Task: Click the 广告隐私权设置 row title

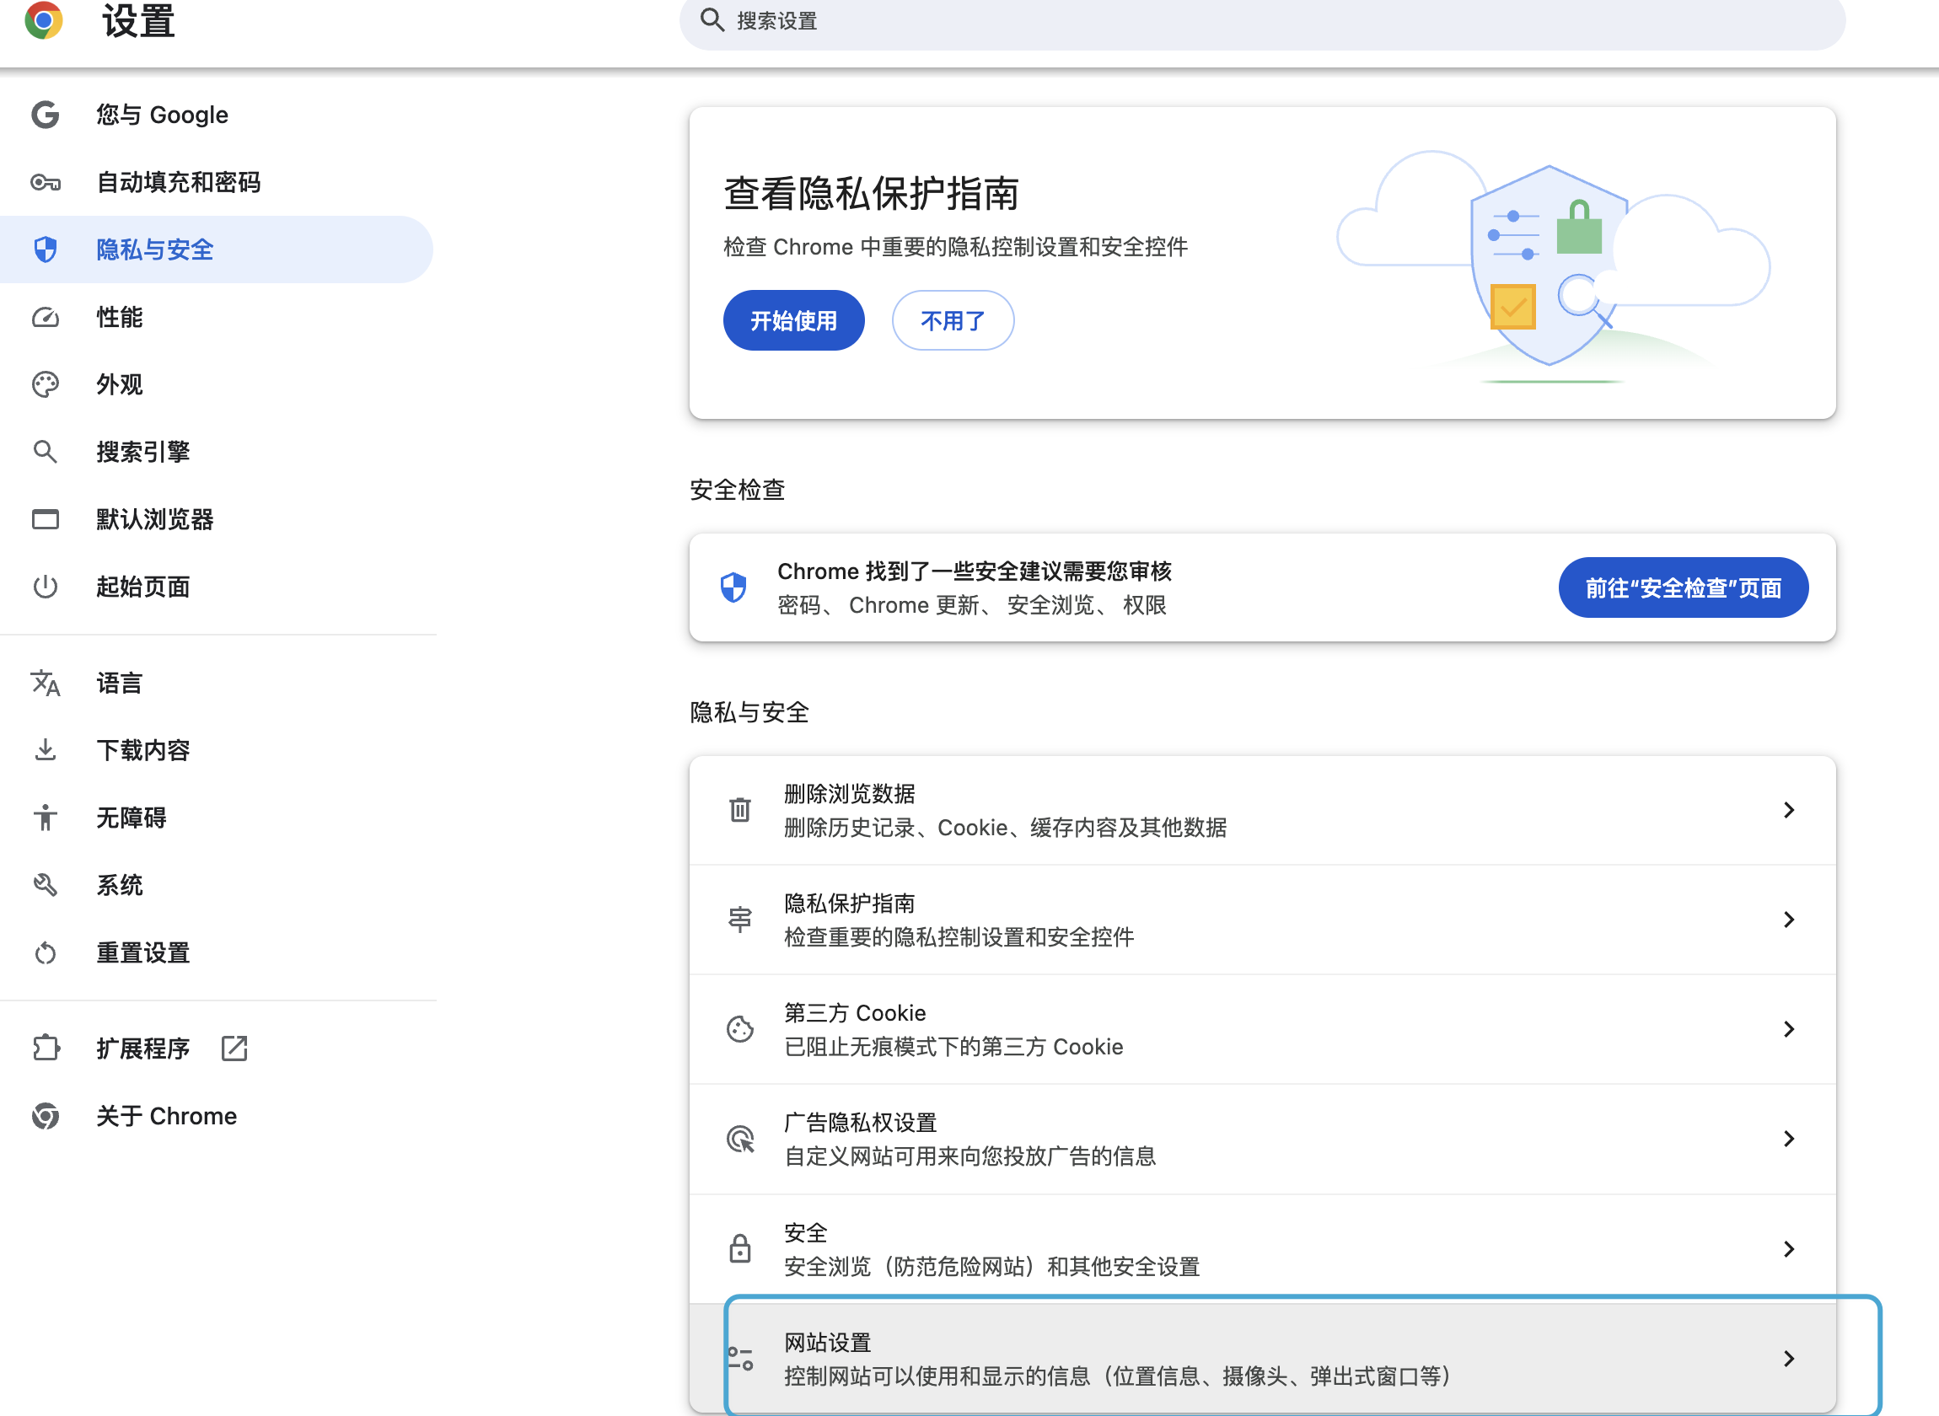Action: pyautogui.click(x=861, y=1123)
